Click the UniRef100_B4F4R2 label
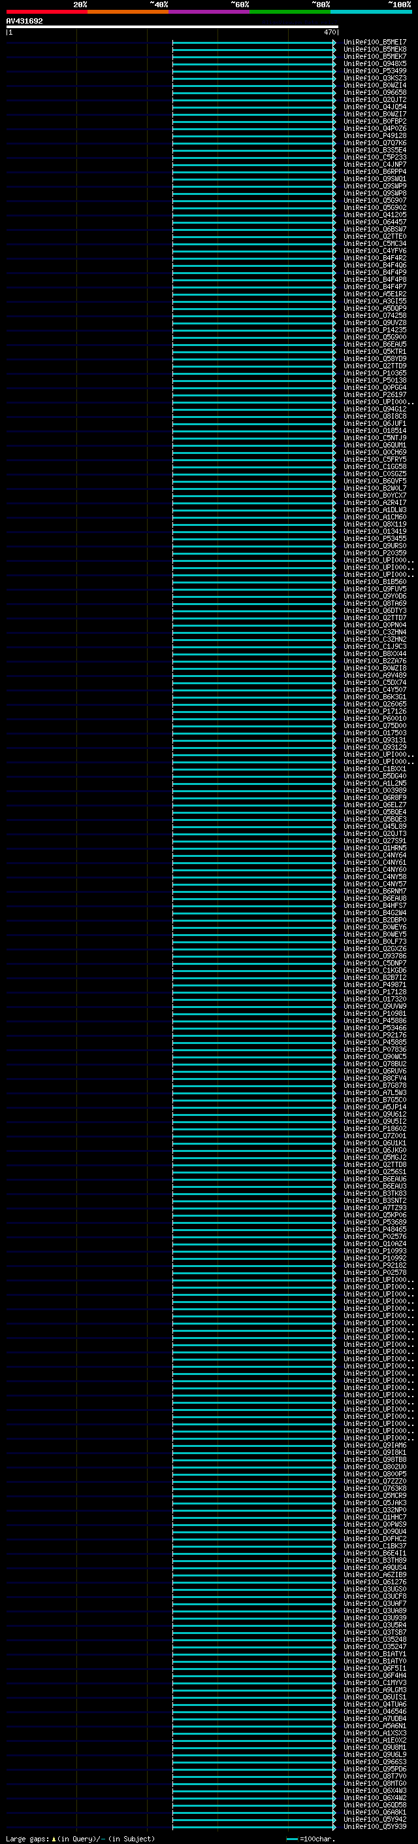The height and width of the screenshot is (1844, 418). pyautogui.click(x=374, y=258)
